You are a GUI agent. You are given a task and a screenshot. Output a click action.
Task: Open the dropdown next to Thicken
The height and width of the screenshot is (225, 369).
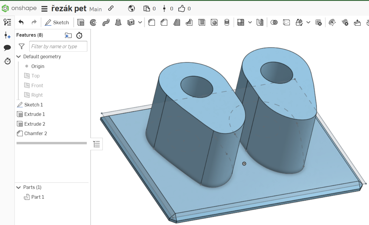click(x=140, y=22)
